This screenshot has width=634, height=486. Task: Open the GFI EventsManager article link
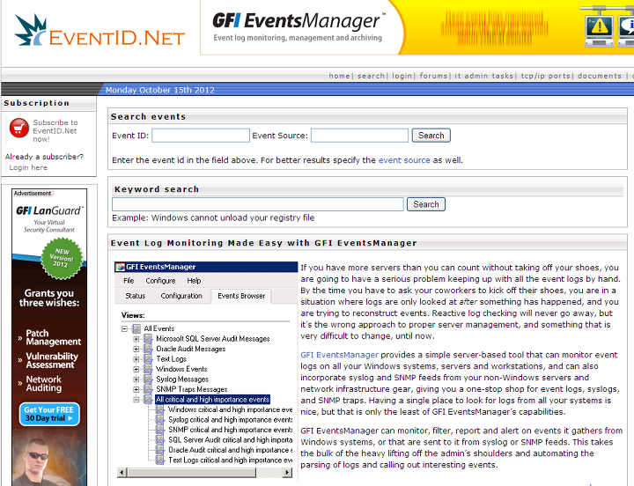(x=339, y=355)
